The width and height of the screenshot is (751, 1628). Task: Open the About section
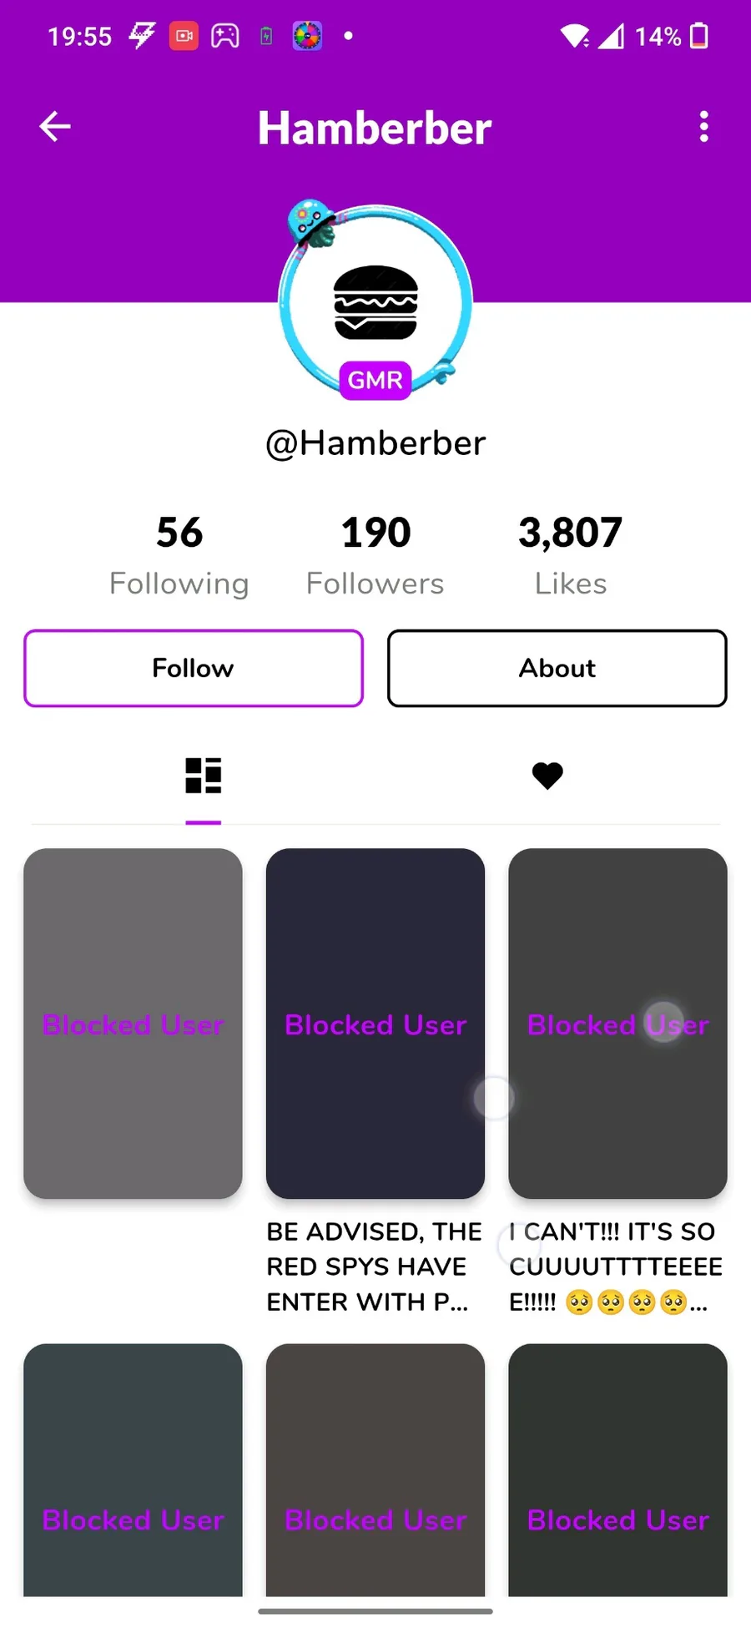pos(557,668)
